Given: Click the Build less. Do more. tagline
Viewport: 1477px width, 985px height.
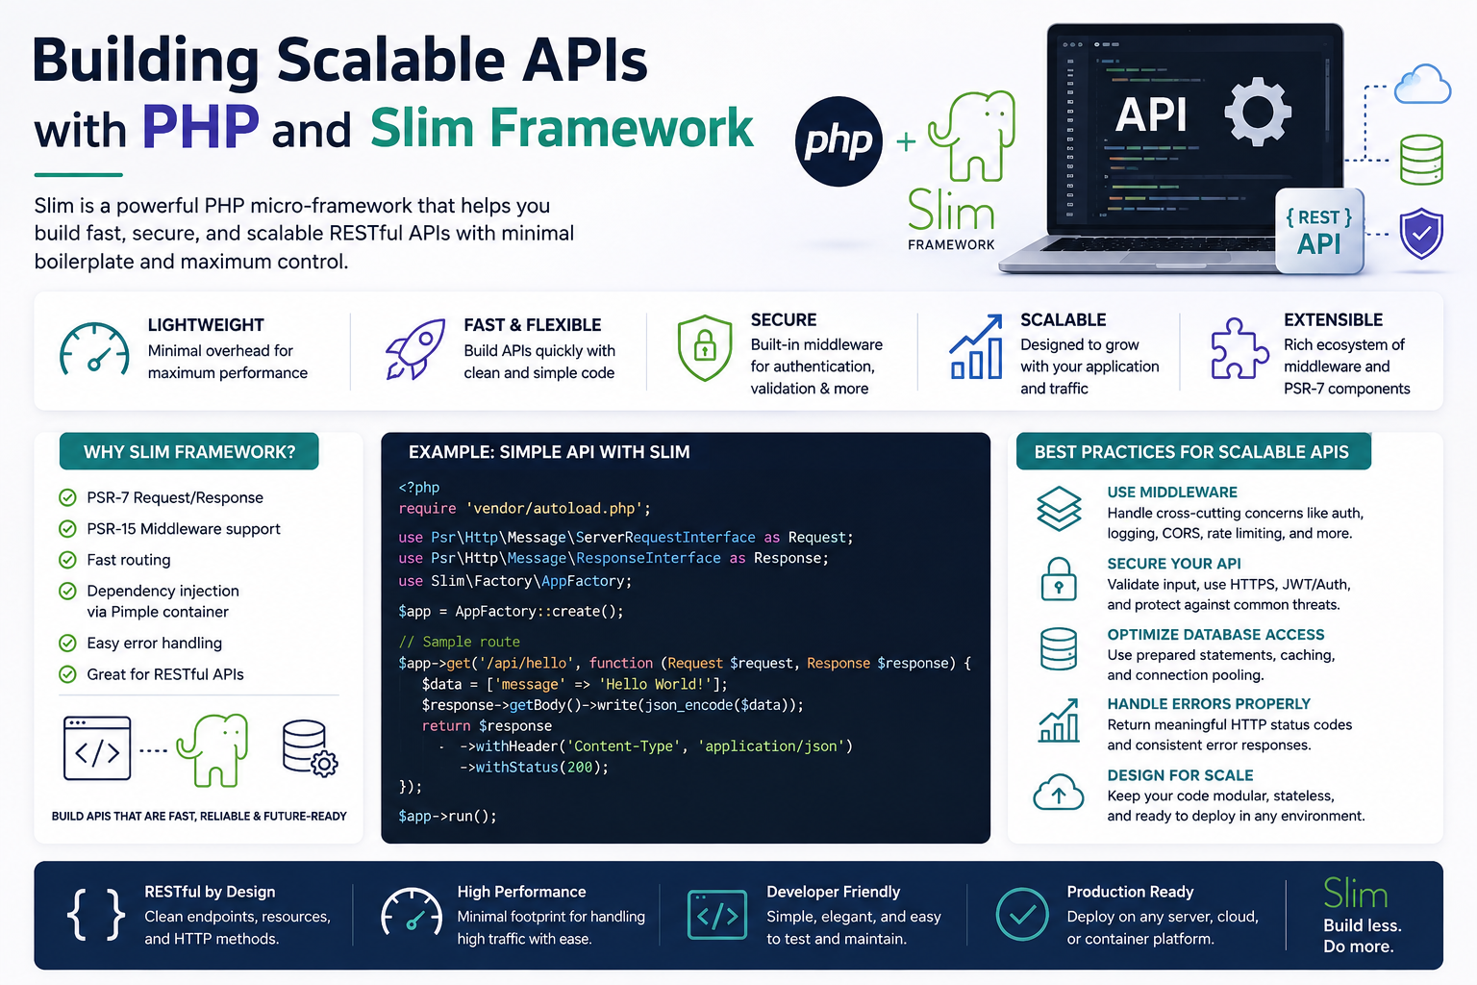Looking at the screenshot, I should click(x=1362, y=935).
